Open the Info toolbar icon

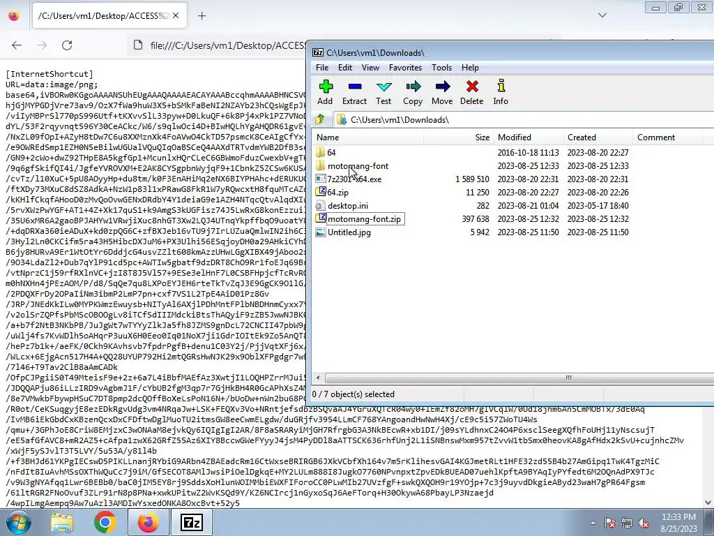point(501,86)
